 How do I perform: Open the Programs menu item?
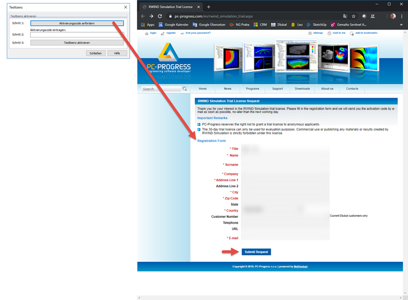(252, 89)
